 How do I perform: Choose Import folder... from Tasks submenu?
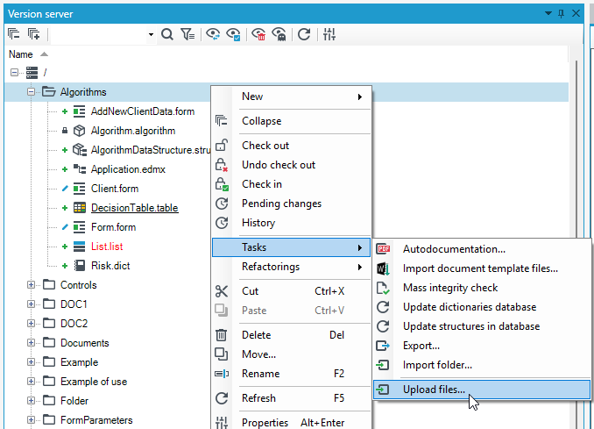point(482,365)
